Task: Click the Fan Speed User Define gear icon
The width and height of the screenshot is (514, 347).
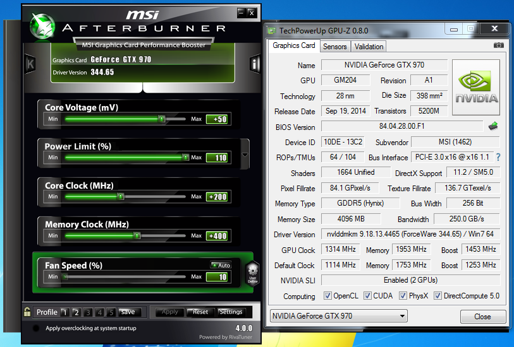Action: (x=252, y=273)
